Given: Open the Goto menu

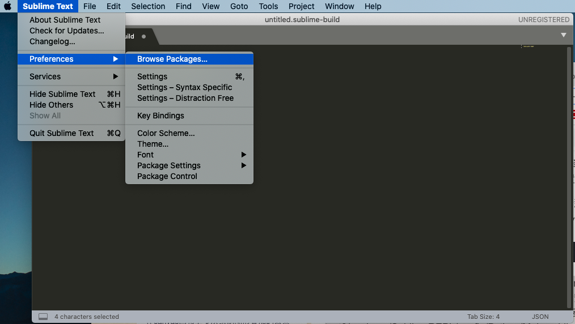Looking at the screenshot, I should 239,6.
